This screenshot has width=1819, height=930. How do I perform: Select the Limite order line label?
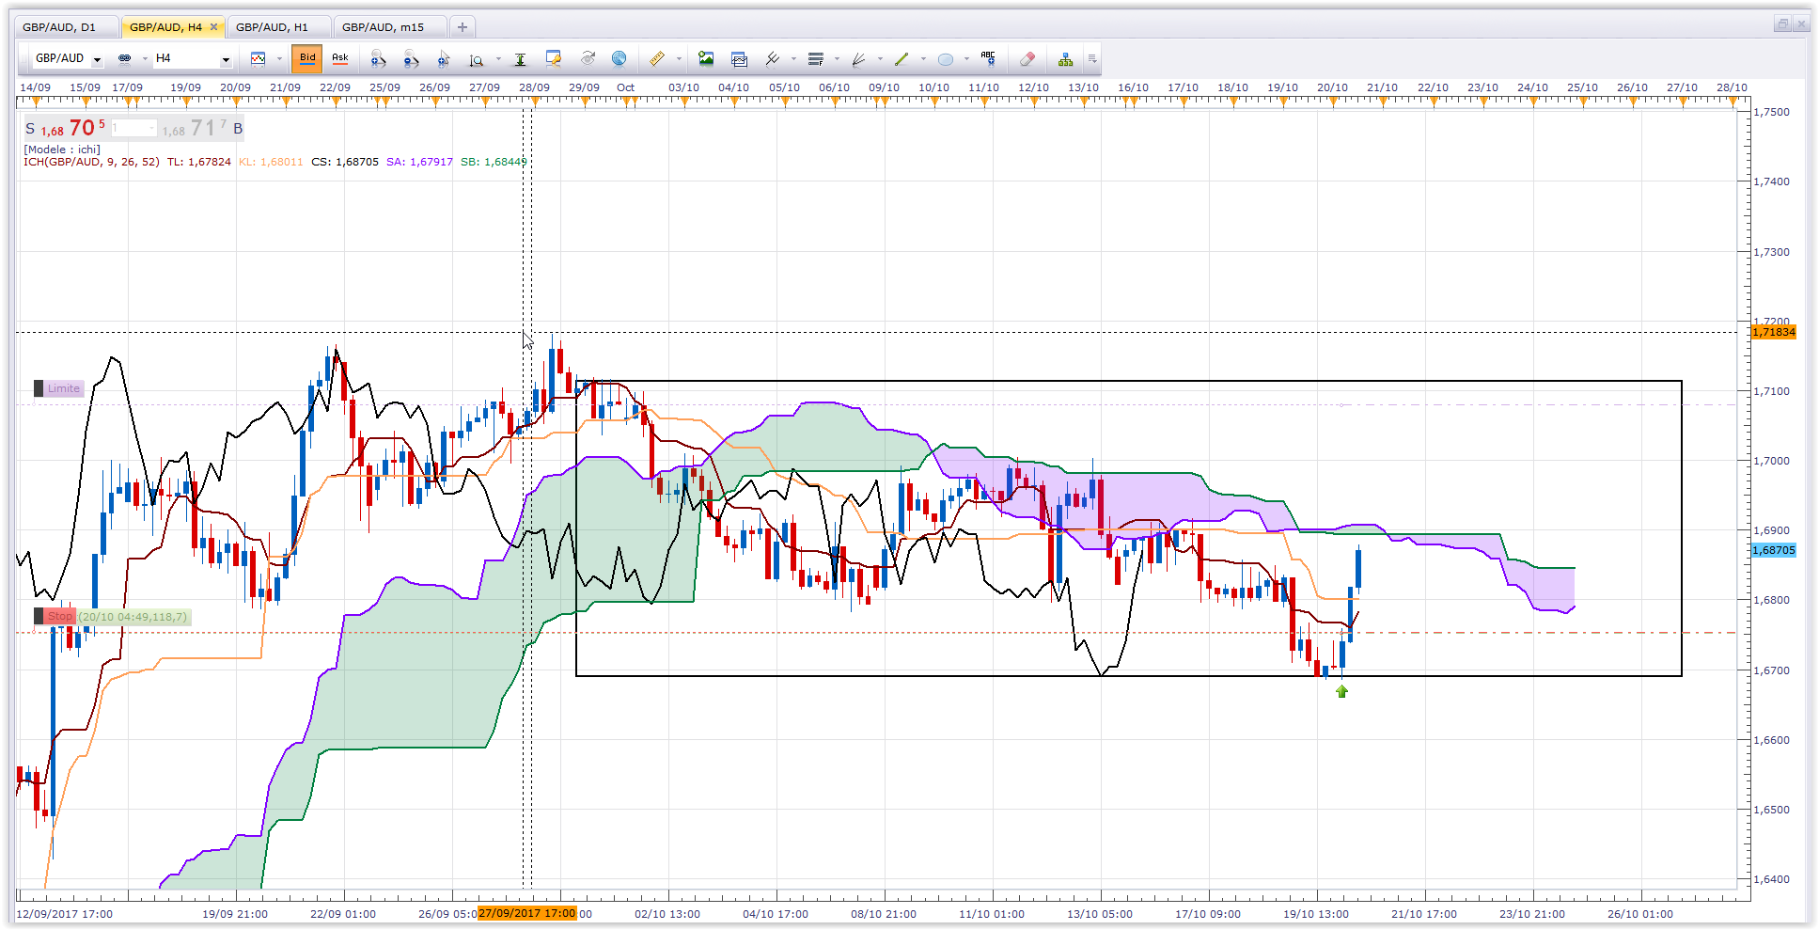click(63, 388)
